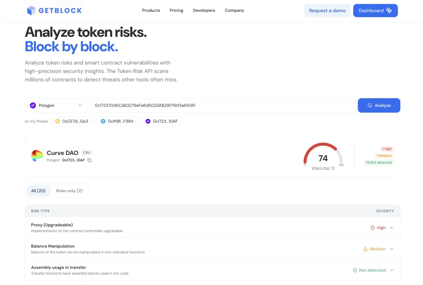Expand the Proxy (Upgradeable) risk details
This screenshot has height=285, width=423.
(391, 228)
